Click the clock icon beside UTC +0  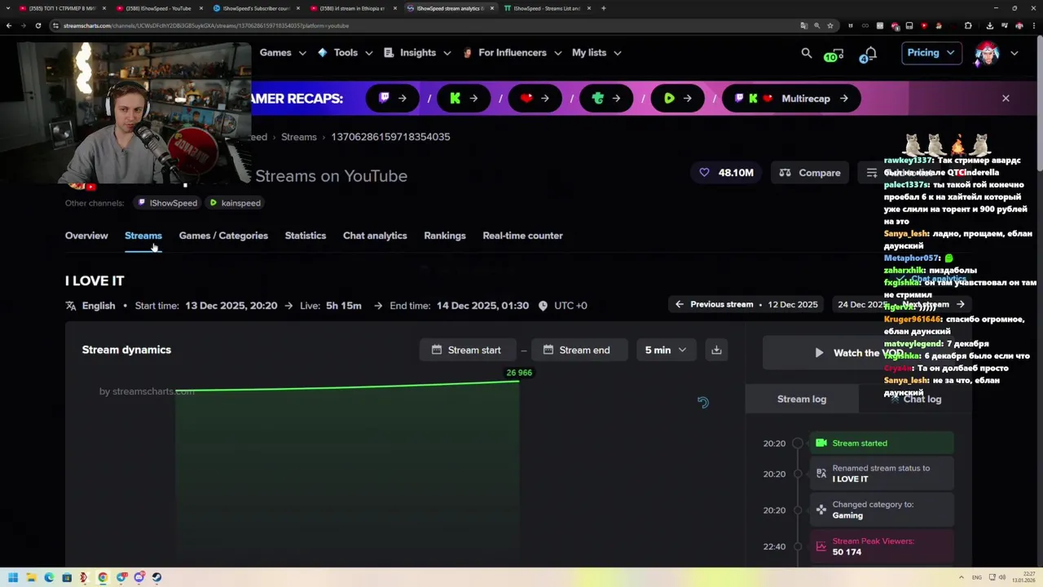pyautogui.click(x=543, y=306)
